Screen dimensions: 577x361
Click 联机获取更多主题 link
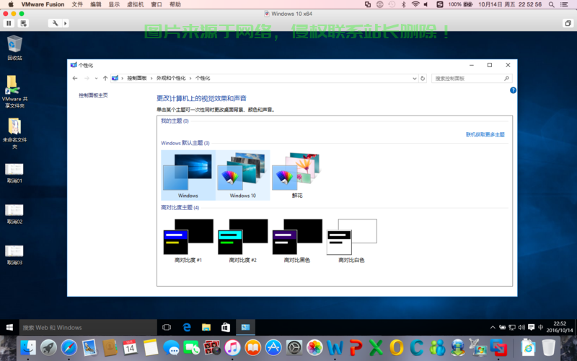click(x=485, y=134)
